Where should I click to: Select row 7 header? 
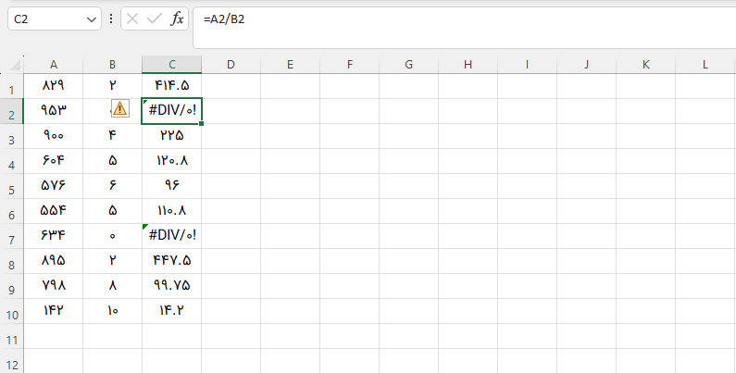coord(12,236)
